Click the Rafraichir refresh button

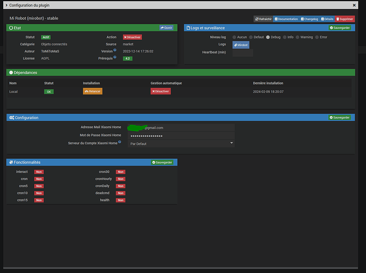point(263,19)
